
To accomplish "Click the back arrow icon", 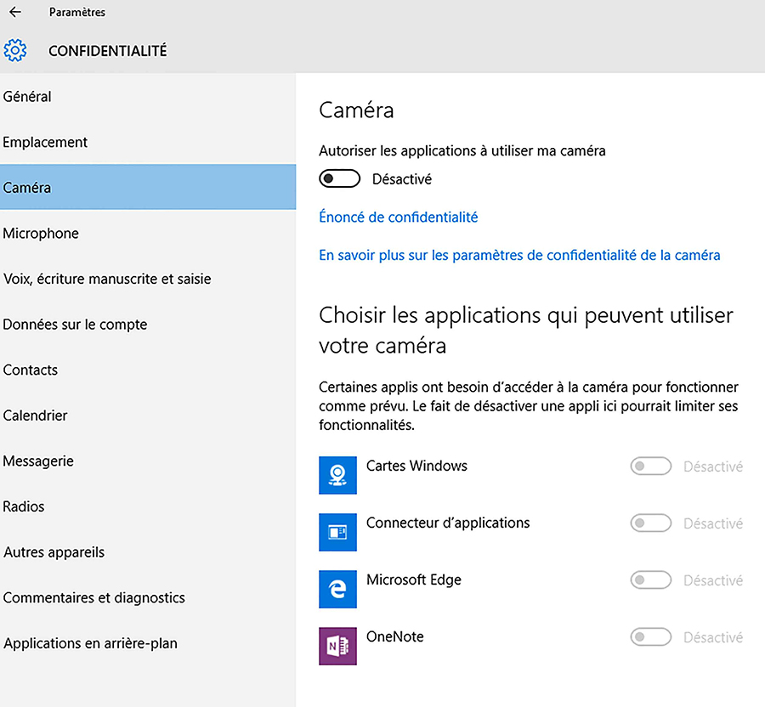I will tap(15, 12).
